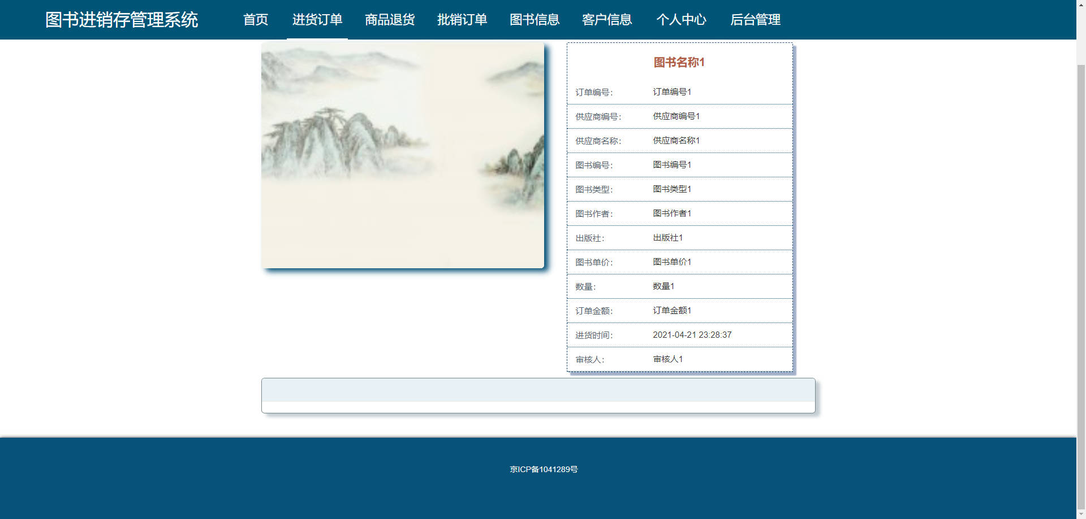Select the 供应商编号1 value
This screenshot has height=519, width=1086.
point(676,116)
